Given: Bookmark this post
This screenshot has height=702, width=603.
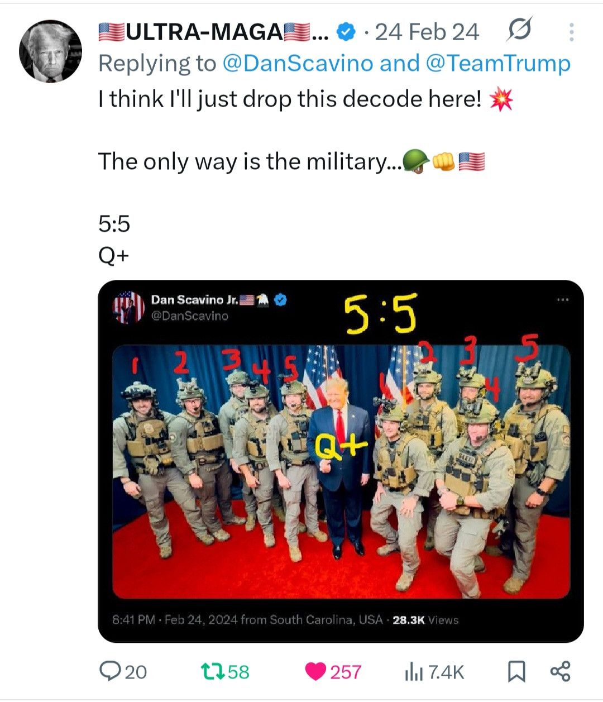Looking at the screenshot, I should (516, 671).
